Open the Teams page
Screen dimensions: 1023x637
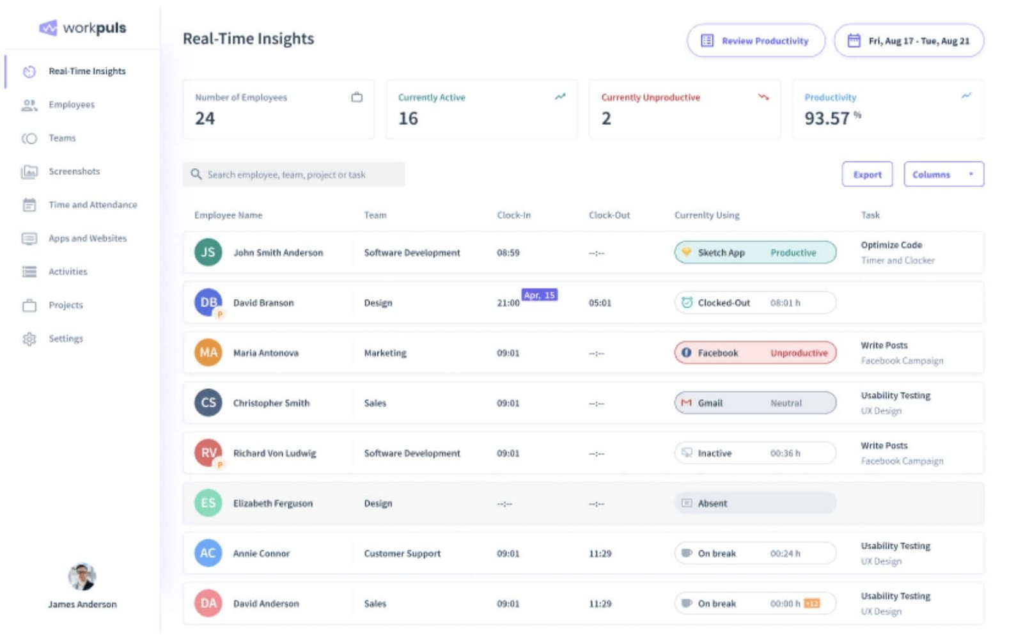[x=61, y=138]
